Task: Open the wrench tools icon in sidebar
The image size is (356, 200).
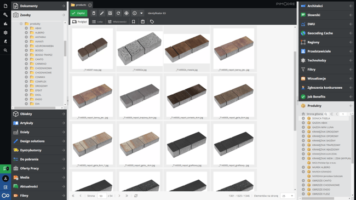Action: point(5,15)
